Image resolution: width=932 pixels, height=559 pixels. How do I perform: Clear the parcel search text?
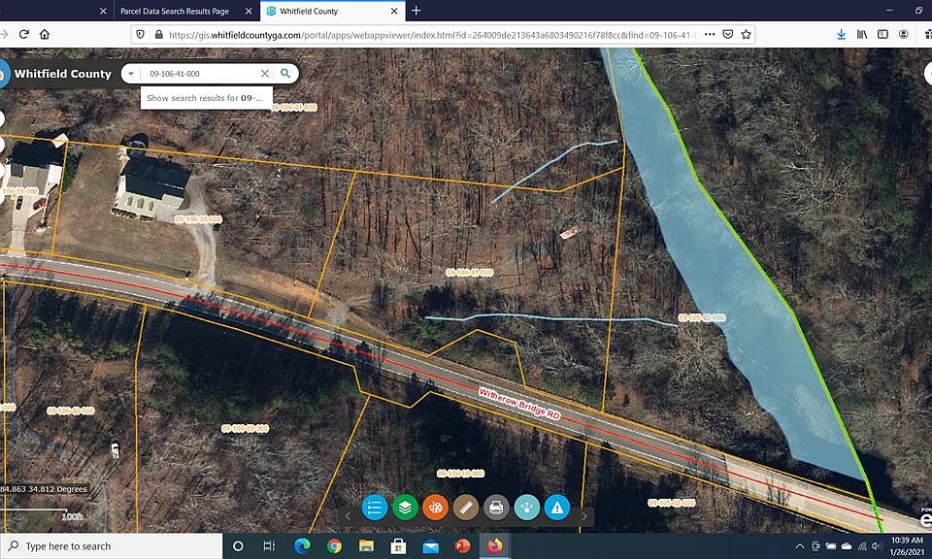click(264, 74)
